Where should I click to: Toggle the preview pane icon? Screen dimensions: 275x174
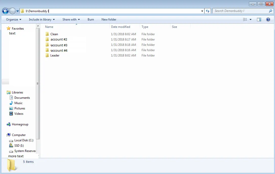259,20
